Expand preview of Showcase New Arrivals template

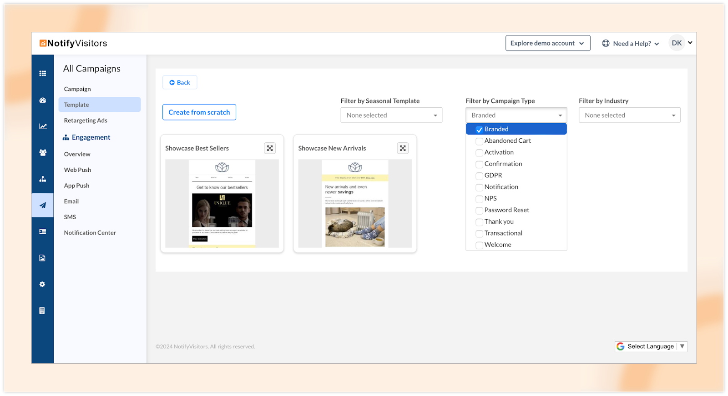(x=403, y=148)
